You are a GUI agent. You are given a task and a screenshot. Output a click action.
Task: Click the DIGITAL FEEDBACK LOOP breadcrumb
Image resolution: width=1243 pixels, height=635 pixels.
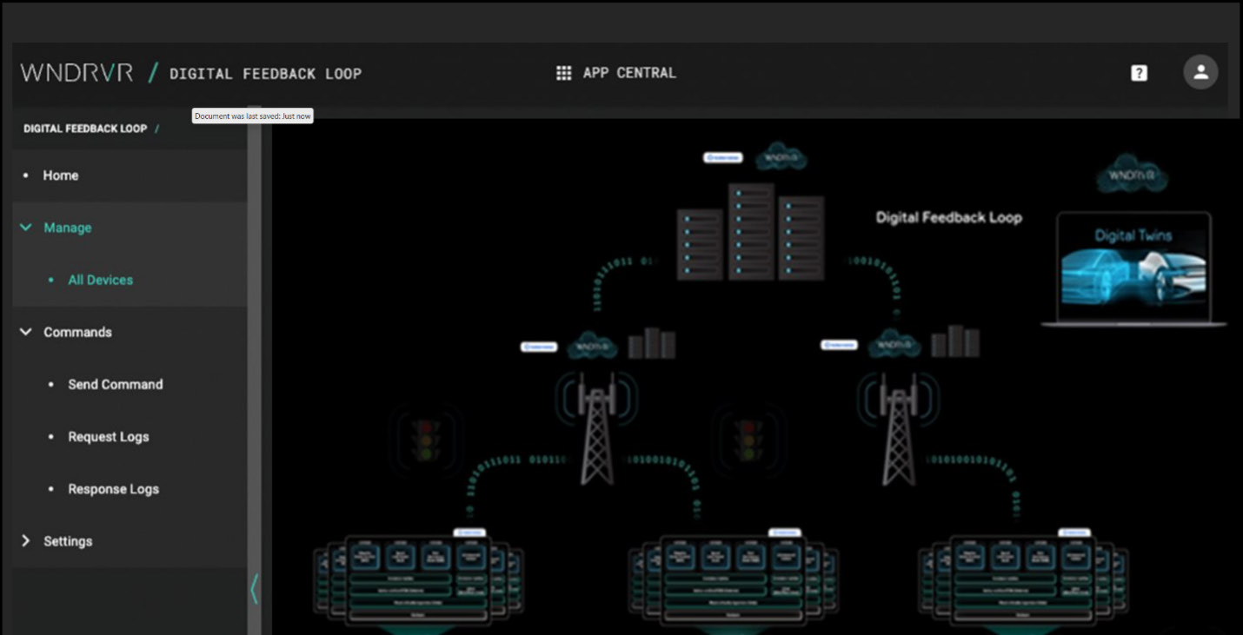[x=85, y=129]
